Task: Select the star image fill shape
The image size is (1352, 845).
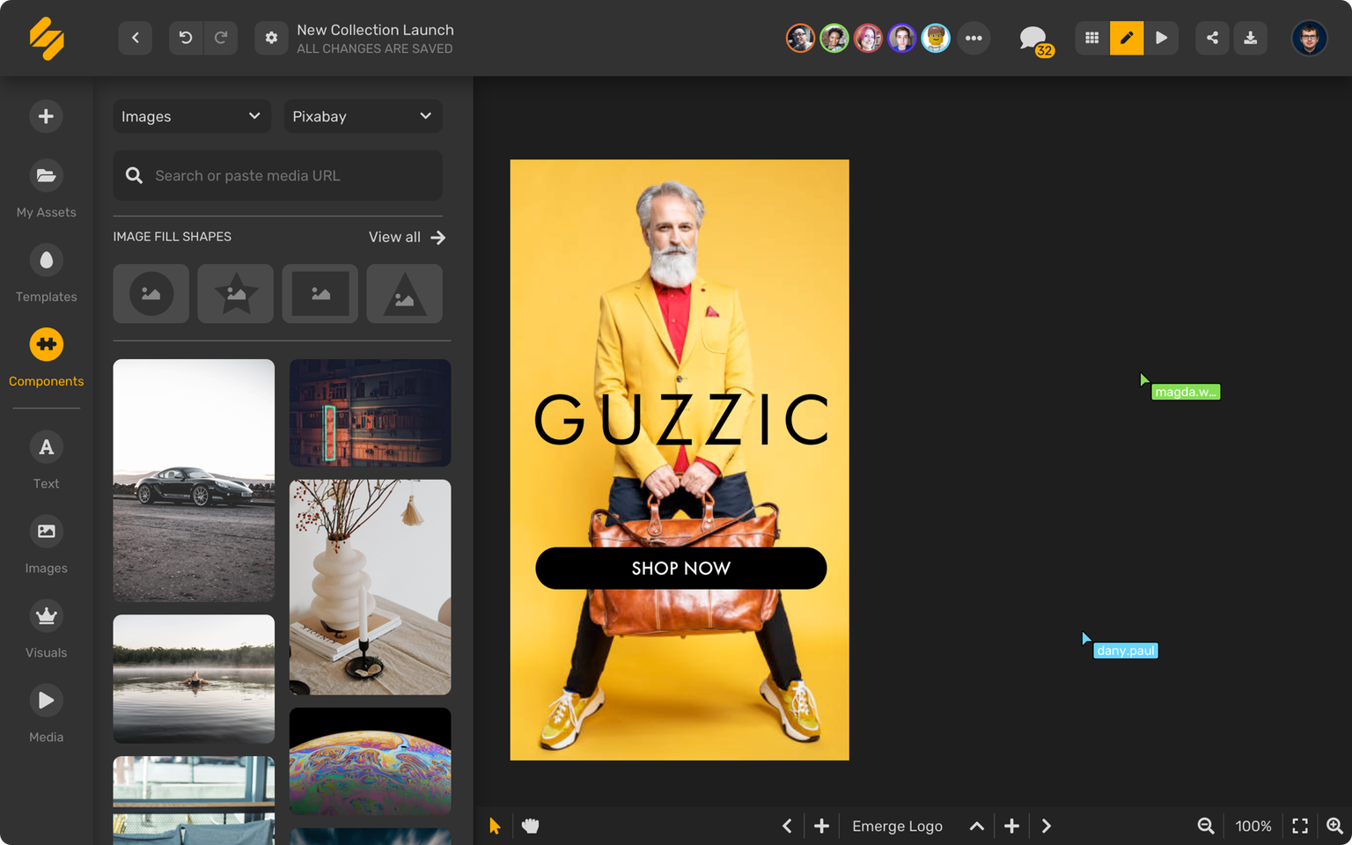Action: coord(235,294)
